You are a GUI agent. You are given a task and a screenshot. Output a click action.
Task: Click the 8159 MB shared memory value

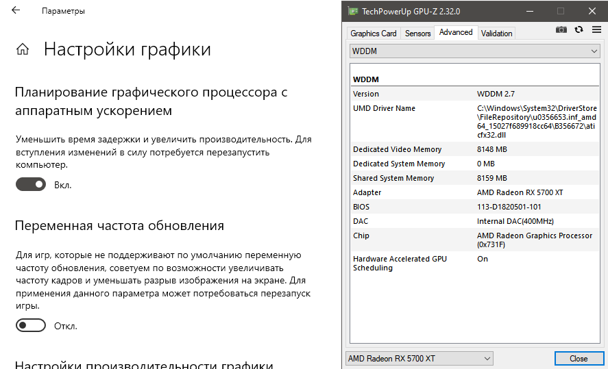[491, 178]
